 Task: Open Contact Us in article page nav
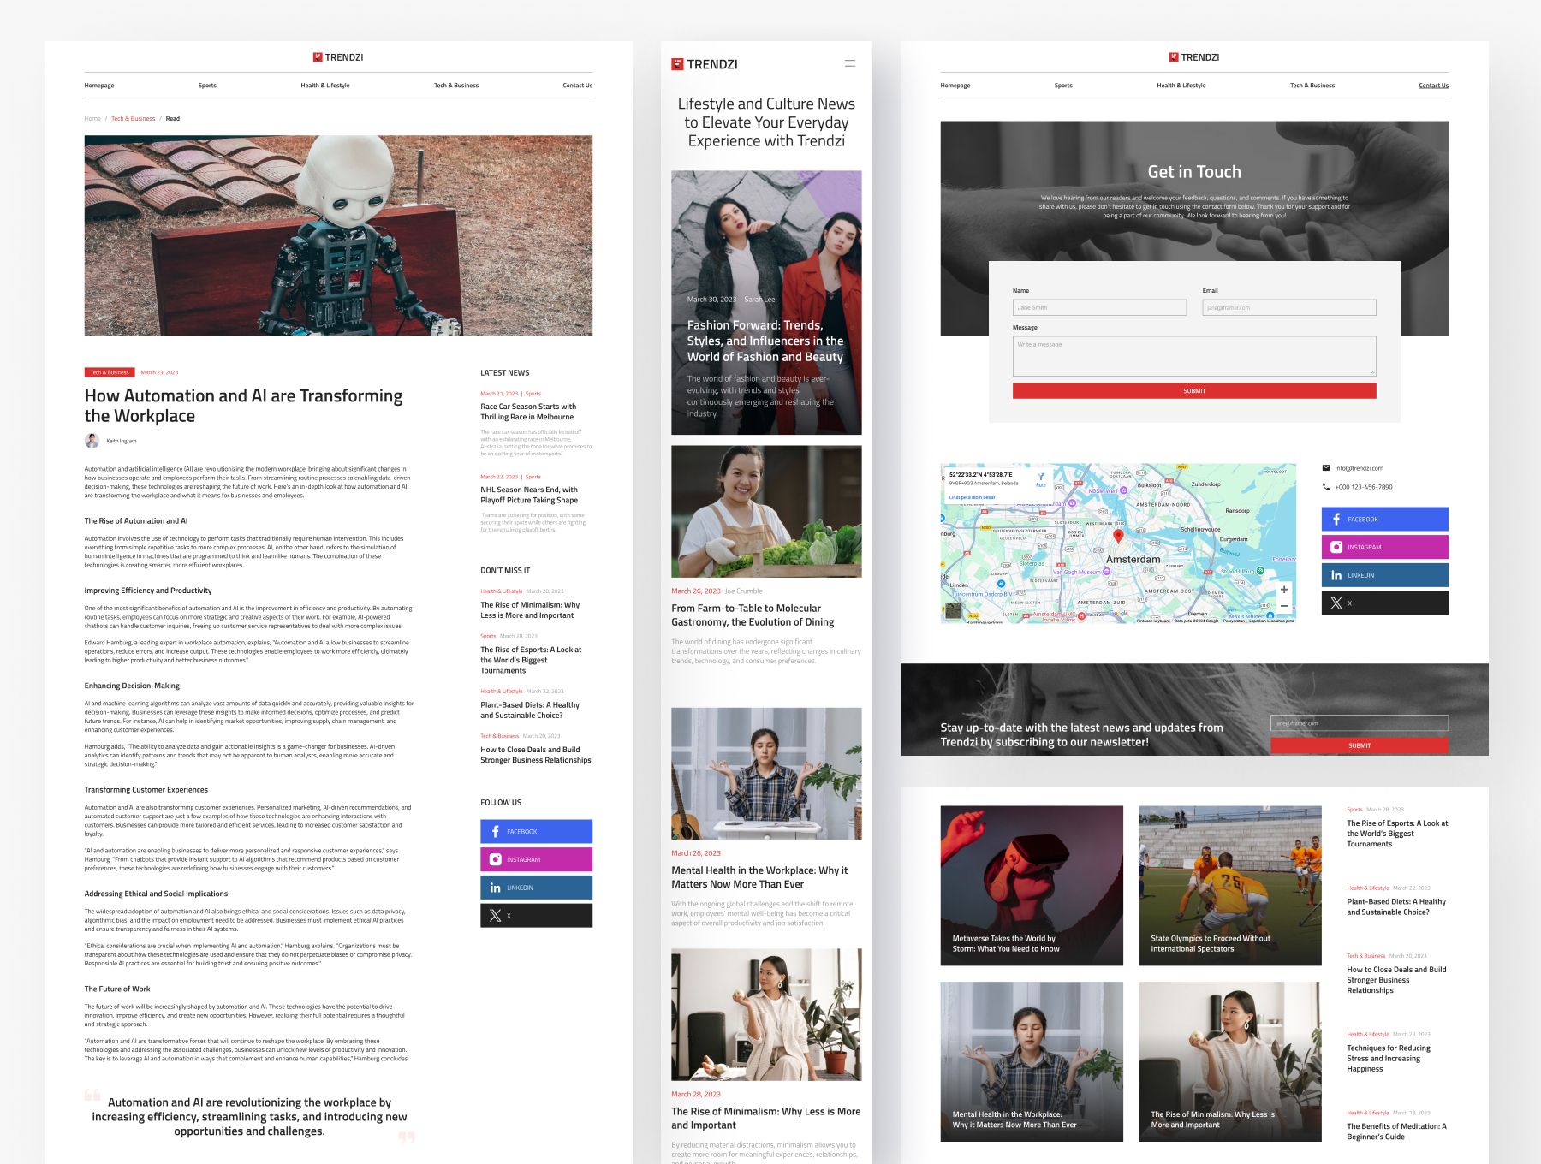point(578,86)
